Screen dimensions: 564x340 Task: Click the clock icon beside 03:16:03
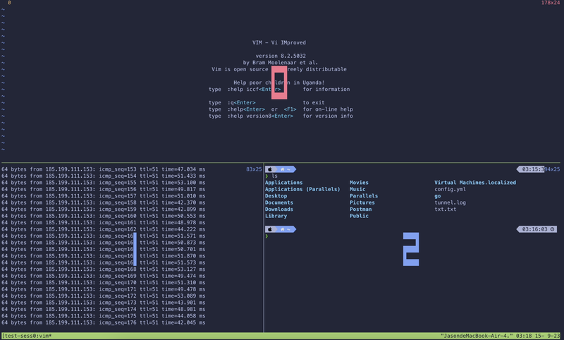(552, 229)
